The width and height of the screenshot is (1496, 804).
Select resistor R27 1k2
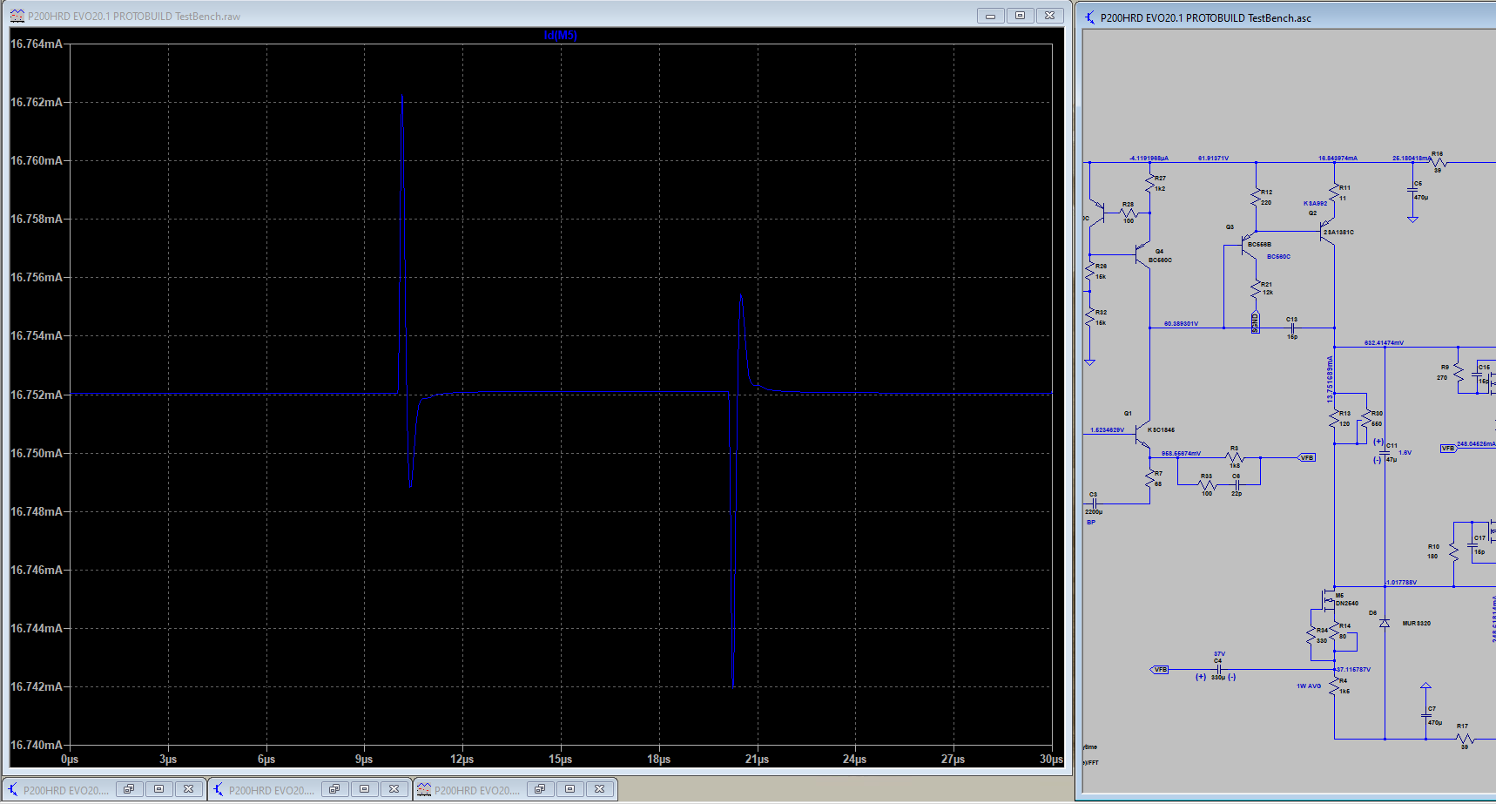point(1150,183)
